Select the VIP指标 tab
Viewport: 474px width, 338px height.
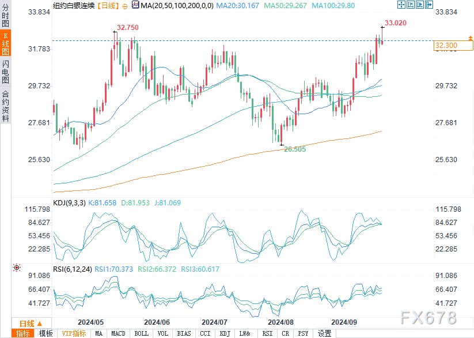tap(74, 333)
